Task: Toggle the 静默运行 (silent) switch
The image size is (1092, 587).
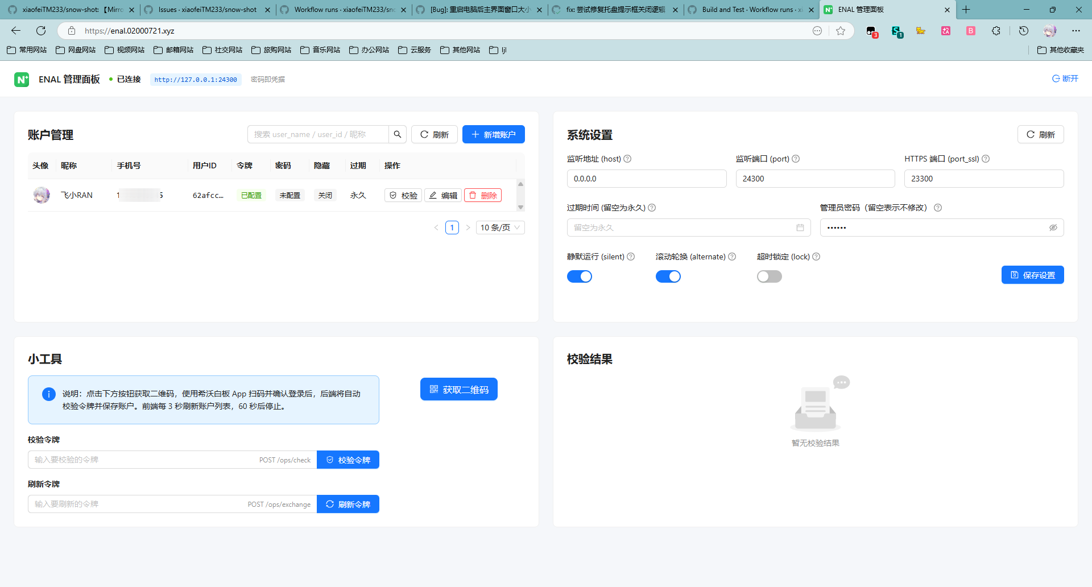Action: [x=580, y=276]
